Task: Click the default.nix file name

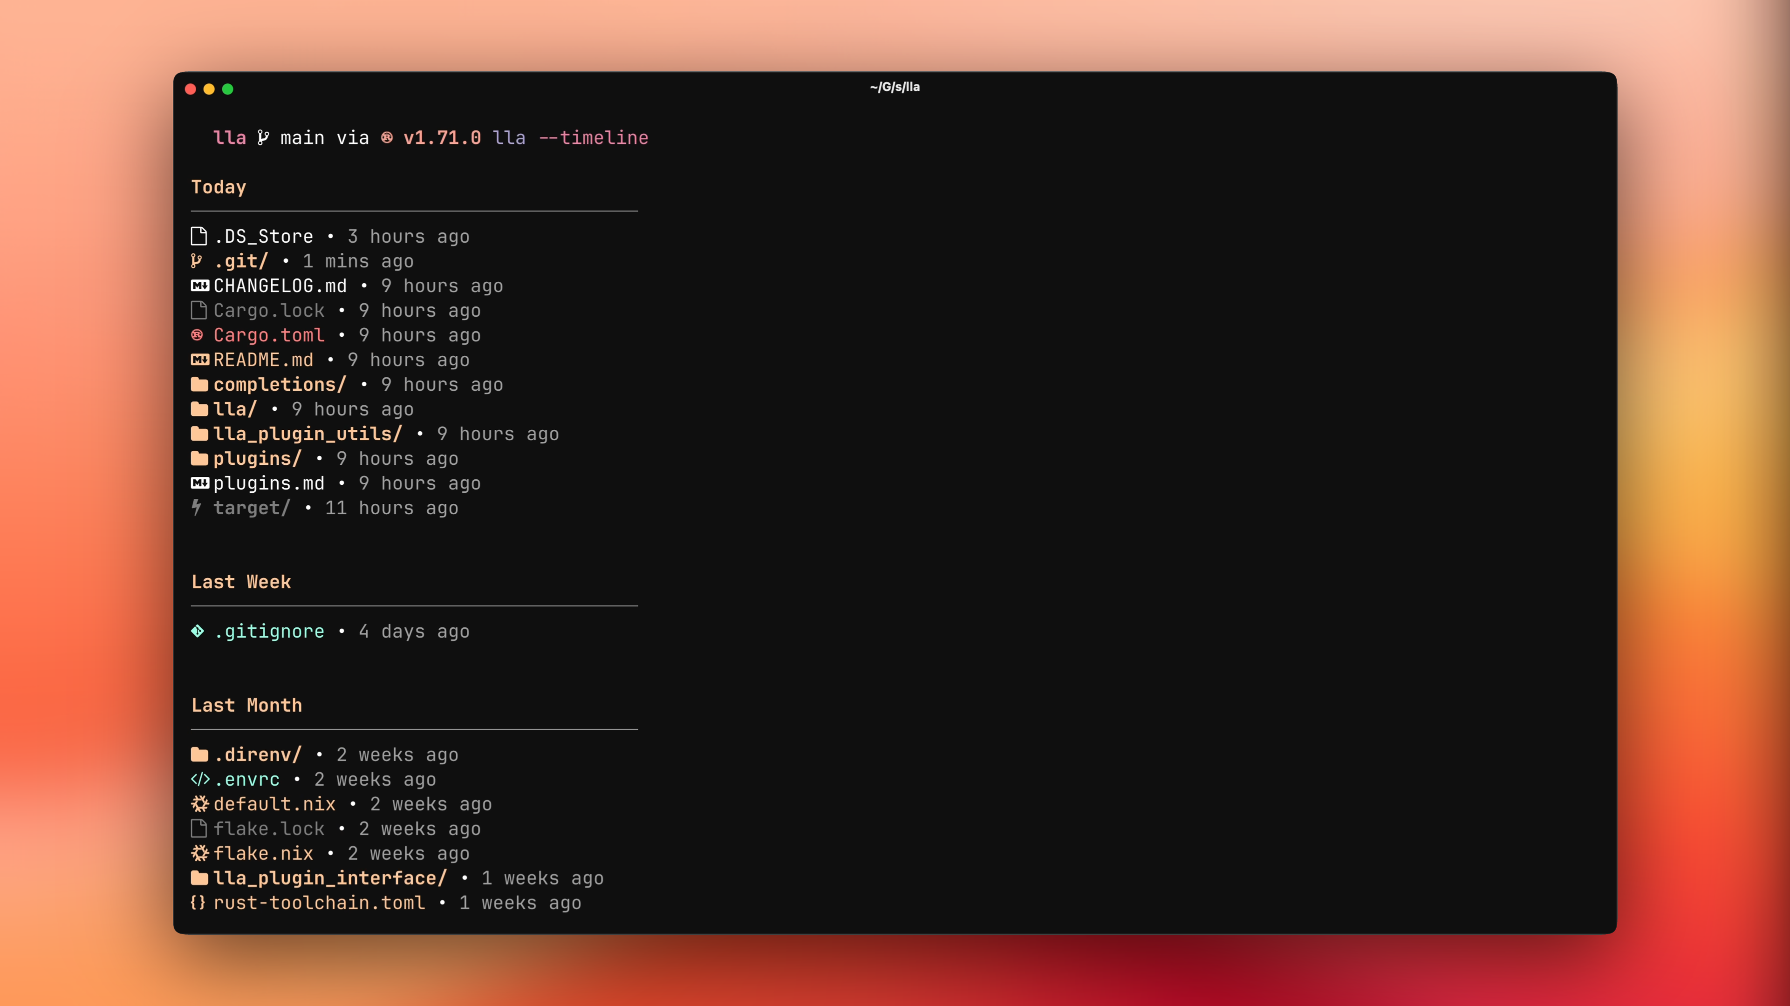Action: 274,804
